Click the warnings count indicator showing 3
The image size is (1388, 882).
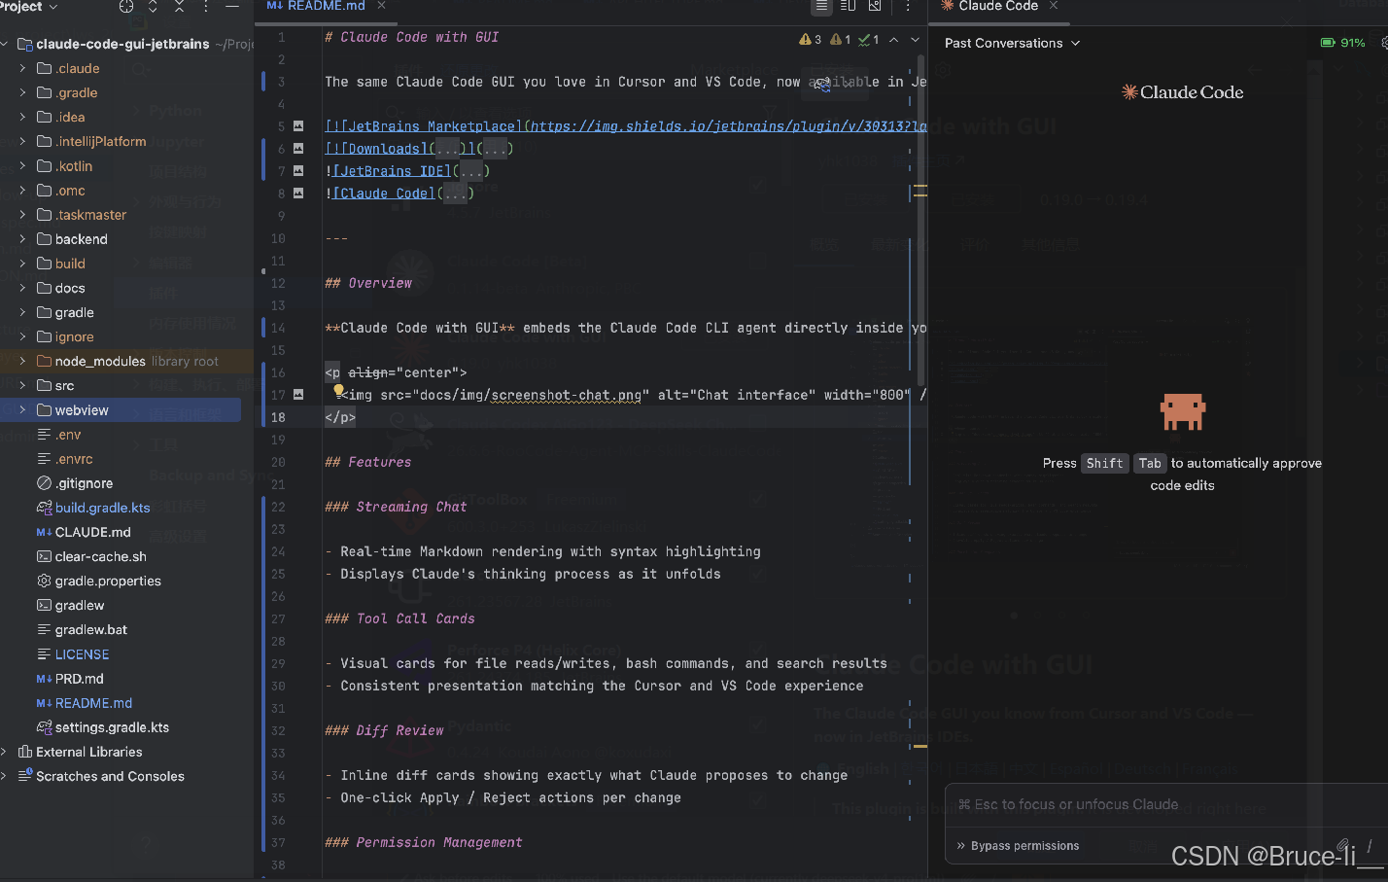point(810,40)
